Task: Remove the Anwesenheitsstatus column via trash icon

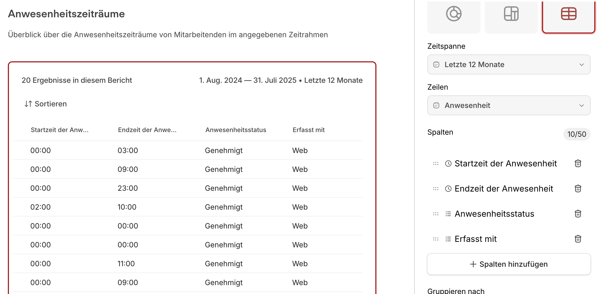Action: 578,214
